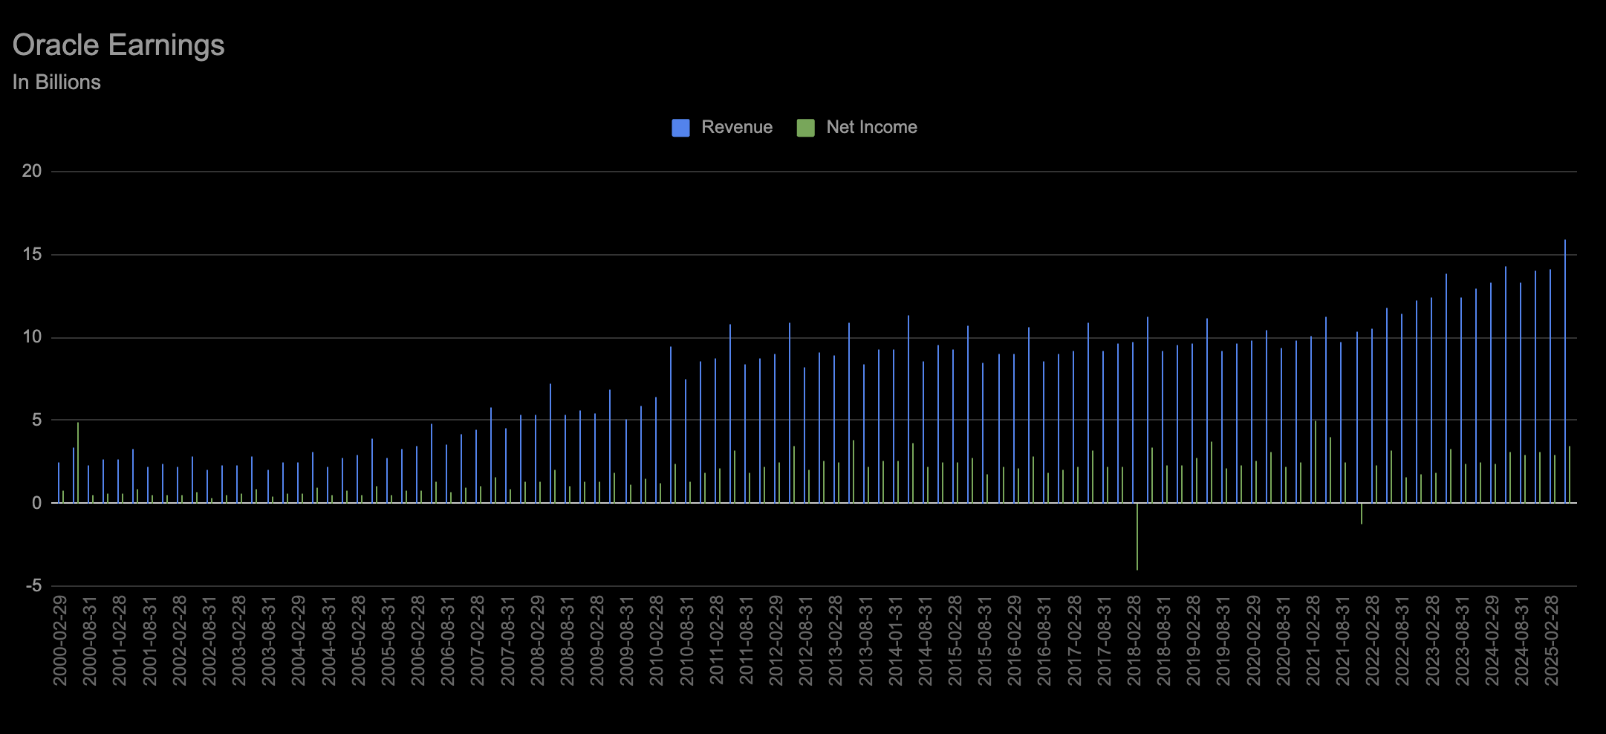Click the x-axis date label "2018-02-28"
Viewport: 1606px width, 734px height.
pyautogui.click(x=1134, y=640)
